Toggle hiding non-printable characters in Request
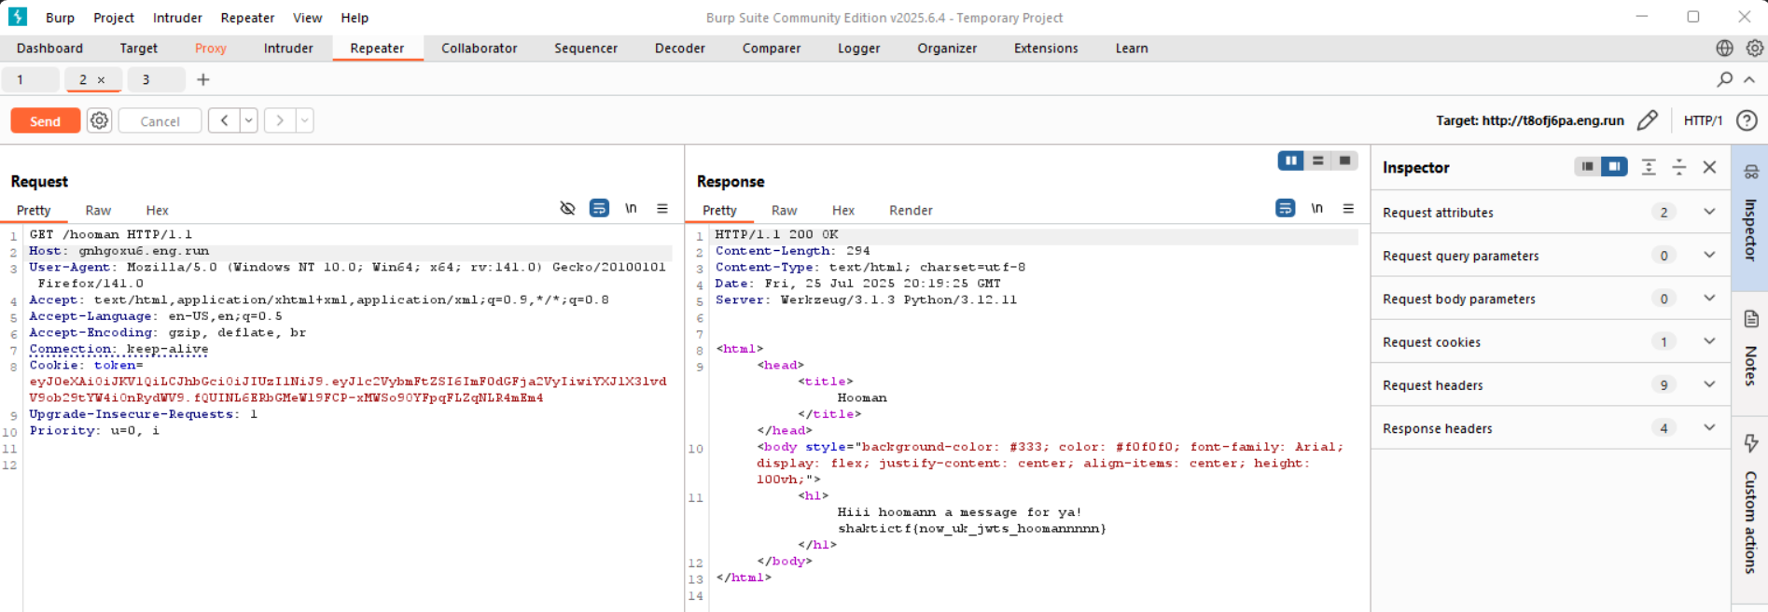This screenshot has height=612, width=1768. (x=567, y=208)
